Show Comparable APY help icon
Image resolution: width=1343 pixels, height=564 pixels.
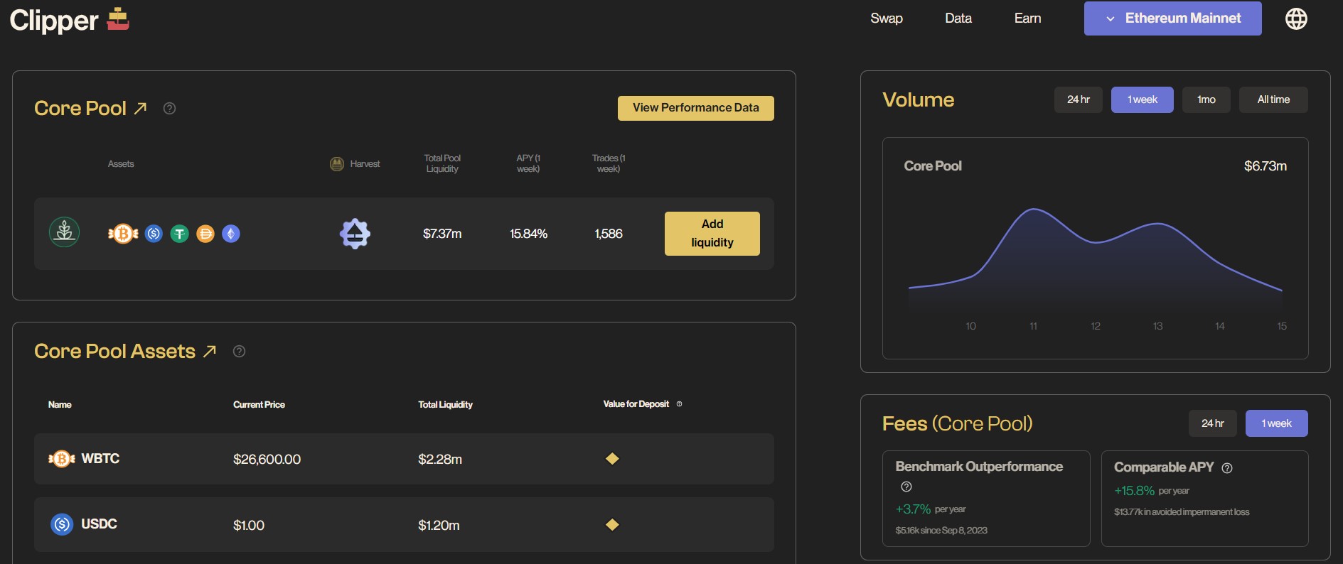tap(1227, 467)
